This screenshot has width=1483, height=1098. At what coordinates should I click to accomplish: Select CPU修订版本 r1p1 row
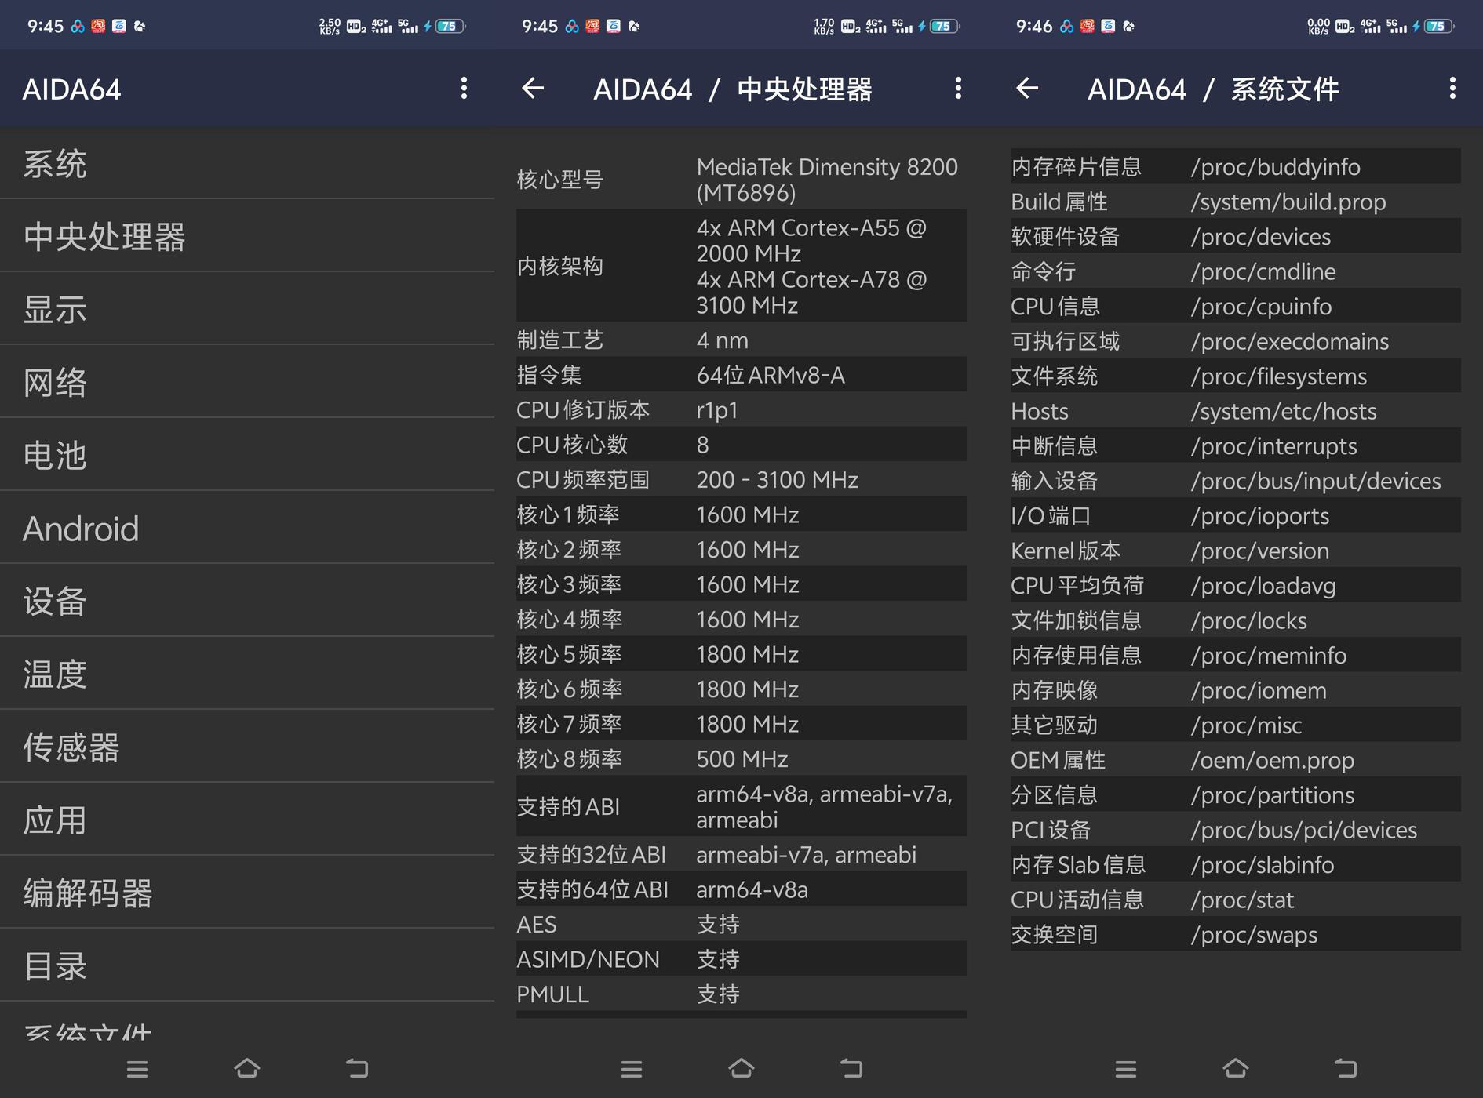tap(741, 410)
